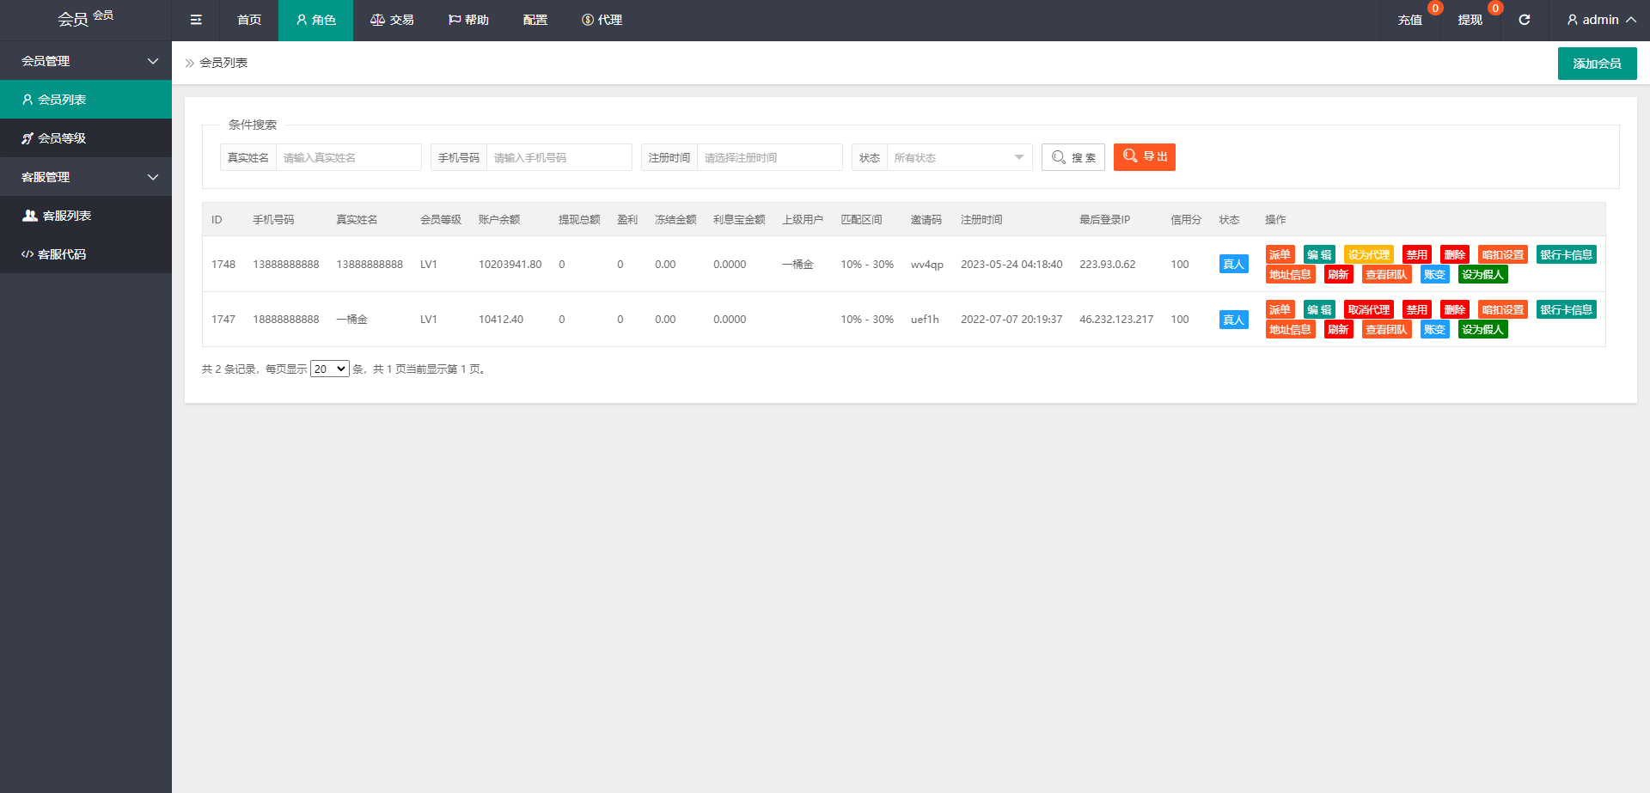This screenshot has height=793, width=1650.
Task: Expand the admin user menu
Action: click(x=1600, y=20)
